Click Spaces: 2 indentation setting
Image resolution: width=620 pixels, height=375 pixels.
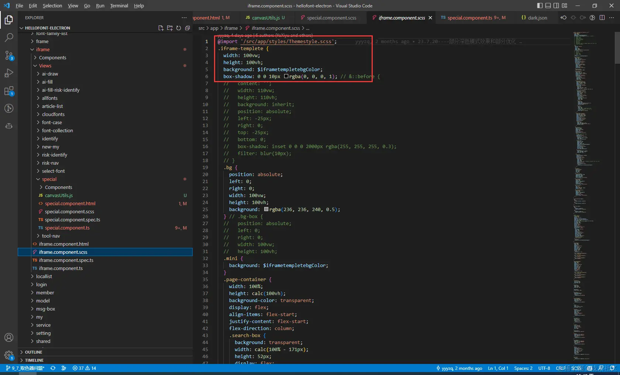point(523,368)
